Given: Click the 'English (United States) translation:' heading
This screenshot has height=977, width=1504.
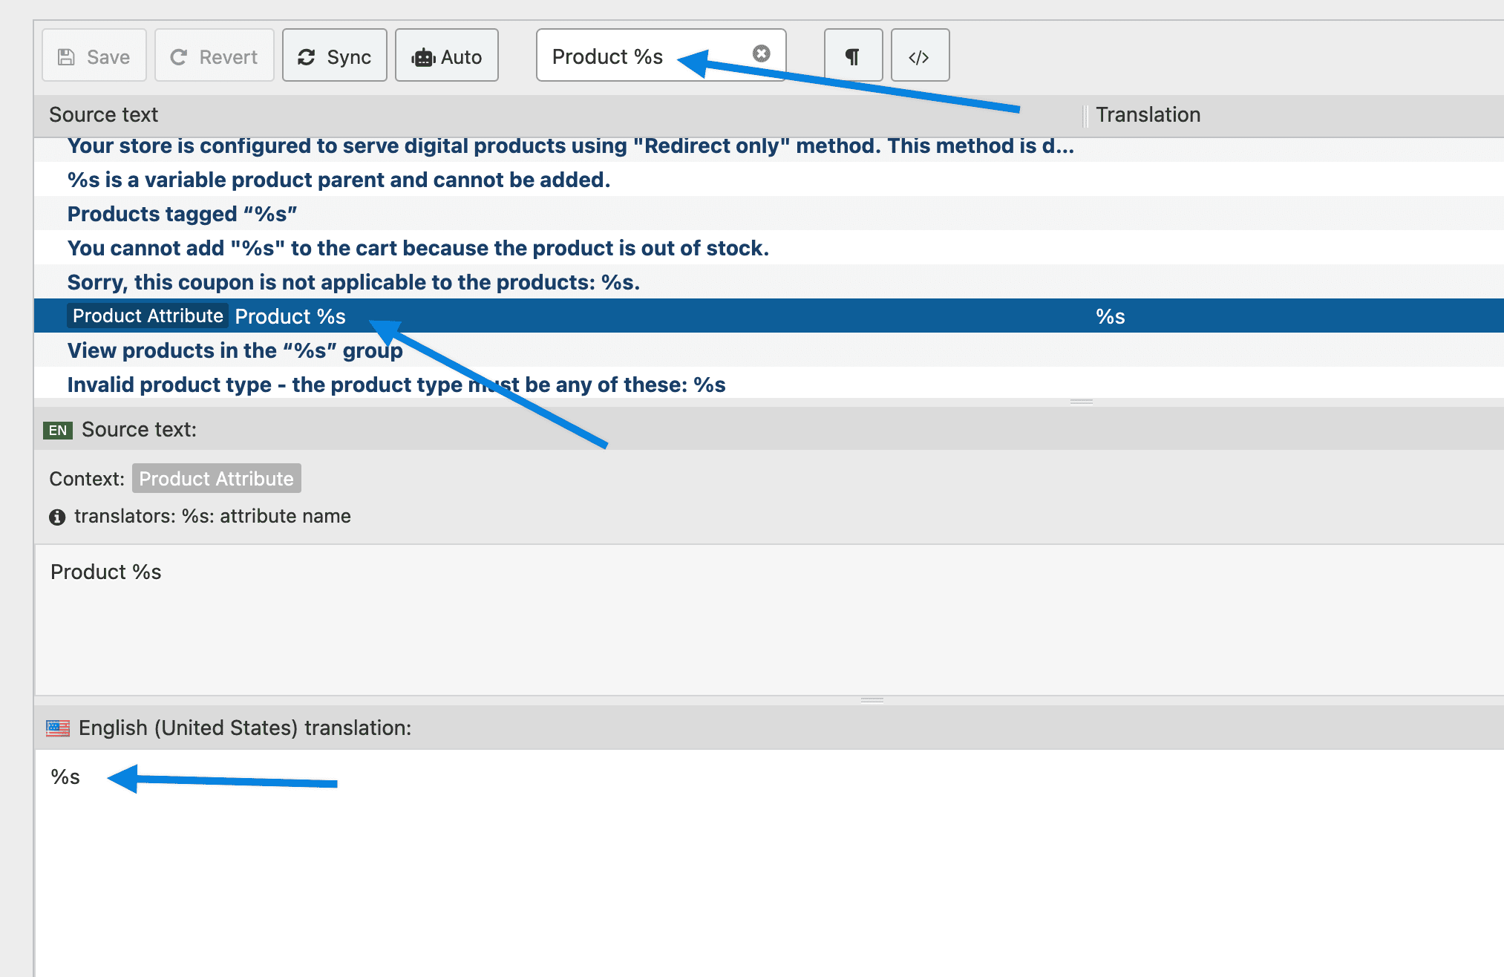Looking at the screenshot, I should 245,728.
